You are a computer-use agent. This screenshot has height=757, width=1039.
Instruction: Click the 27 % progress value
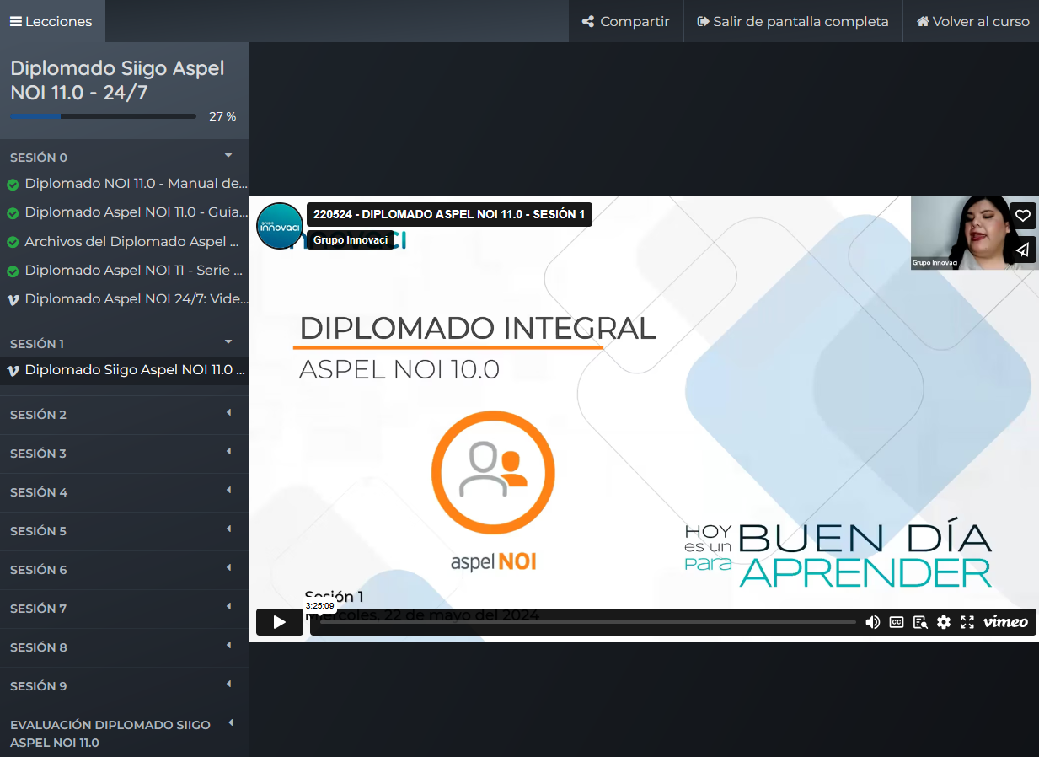tap(222, 116)
